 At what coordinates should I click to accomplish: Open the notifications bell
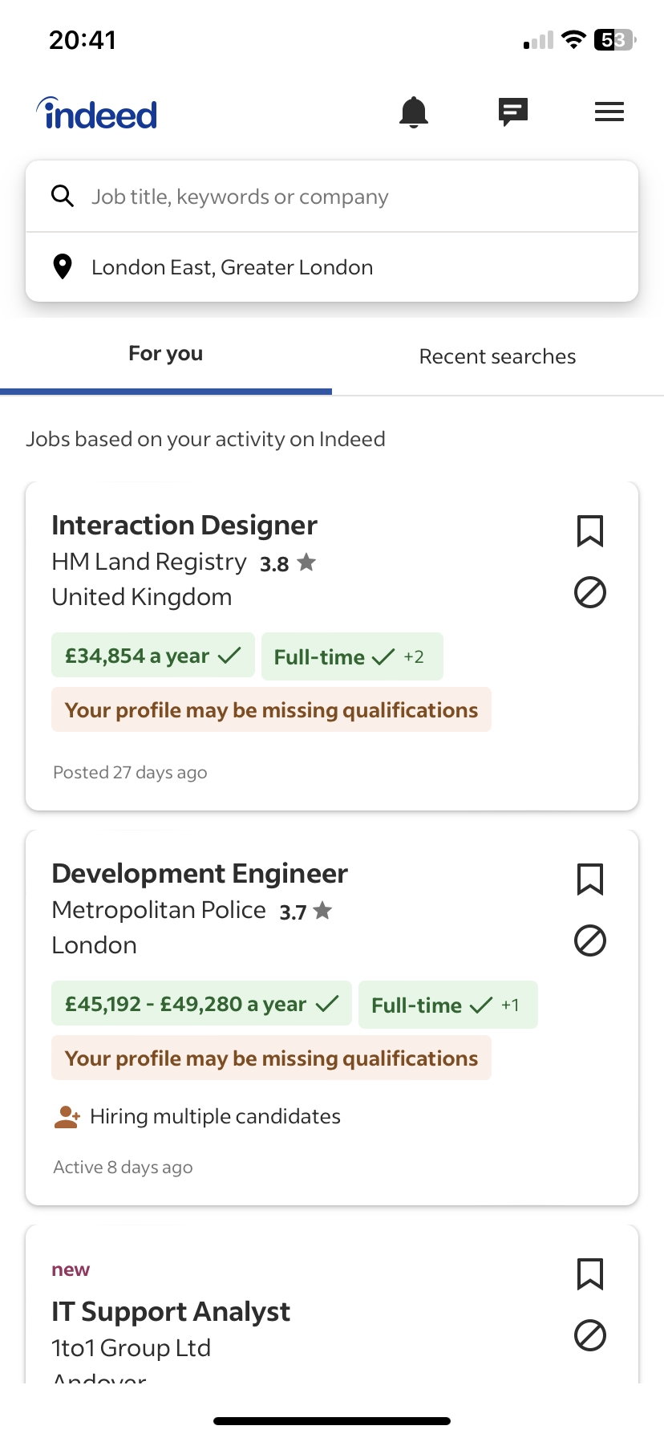414,112
